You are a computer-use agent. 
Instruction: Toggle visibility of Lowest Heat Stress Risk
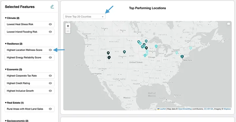pyautogui.click(x=50, y=24)
